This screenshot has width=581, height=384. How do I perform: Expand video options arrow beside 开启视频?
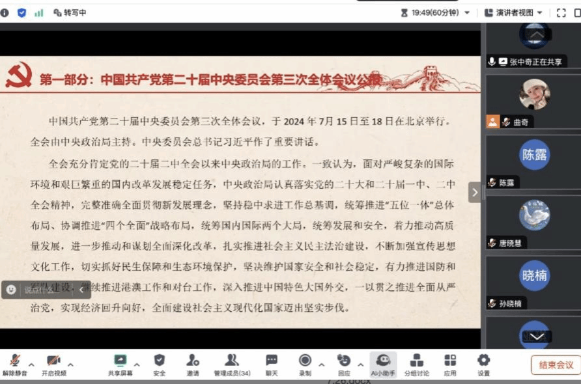(70, 364)
